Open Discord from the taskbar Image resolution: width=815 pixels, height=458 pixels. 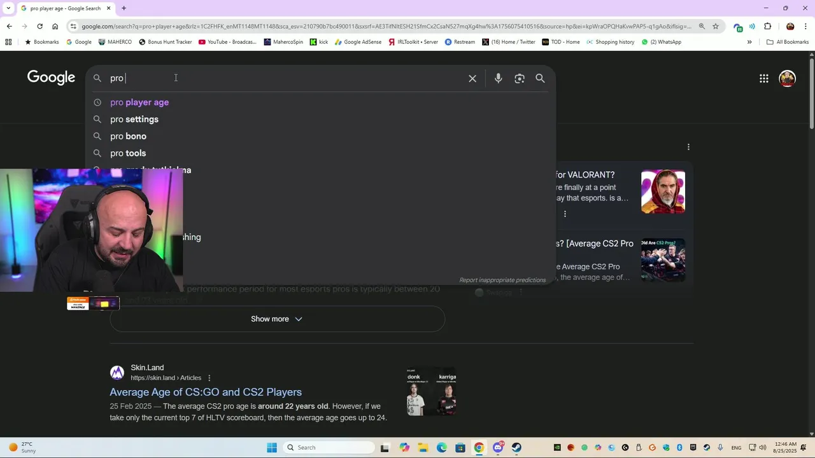[498, 448]
